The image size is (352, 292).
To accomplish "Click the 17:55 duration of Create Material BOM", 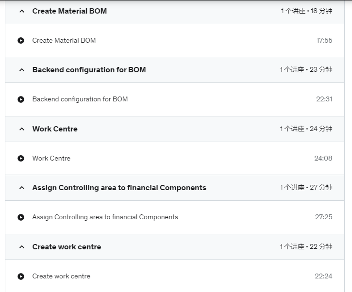I will point(324,40).
